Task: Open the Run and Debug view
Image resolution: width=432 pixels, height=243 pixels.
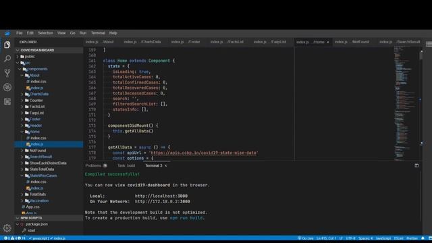Action: tap(7, 87)
